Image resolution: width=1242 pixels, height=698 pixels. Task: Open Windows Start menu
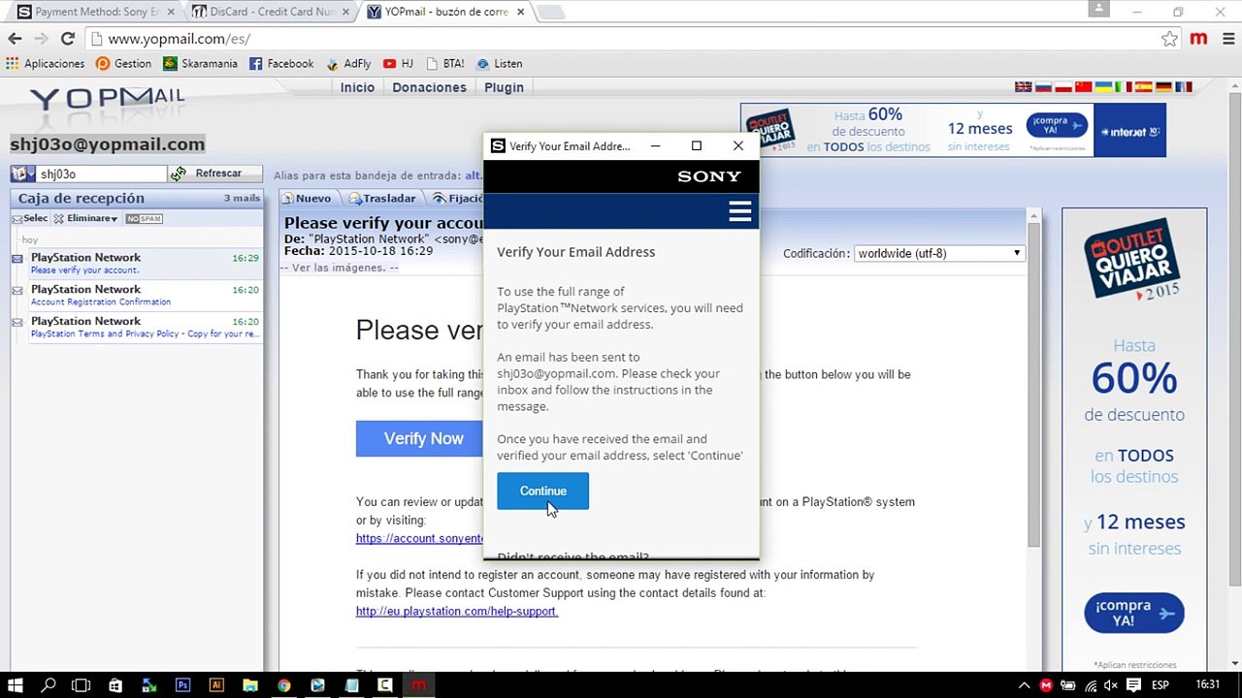16,685
